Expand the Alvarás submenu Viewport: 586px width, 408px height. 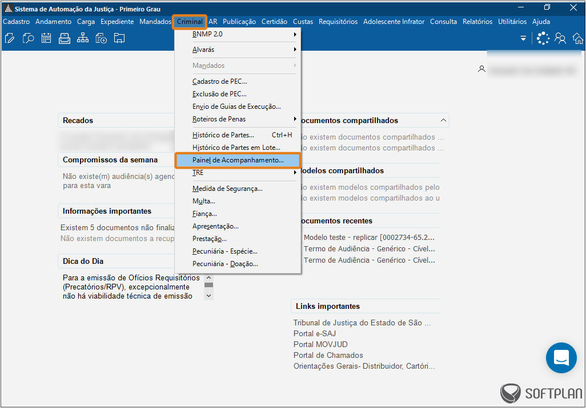pos(238,50)
